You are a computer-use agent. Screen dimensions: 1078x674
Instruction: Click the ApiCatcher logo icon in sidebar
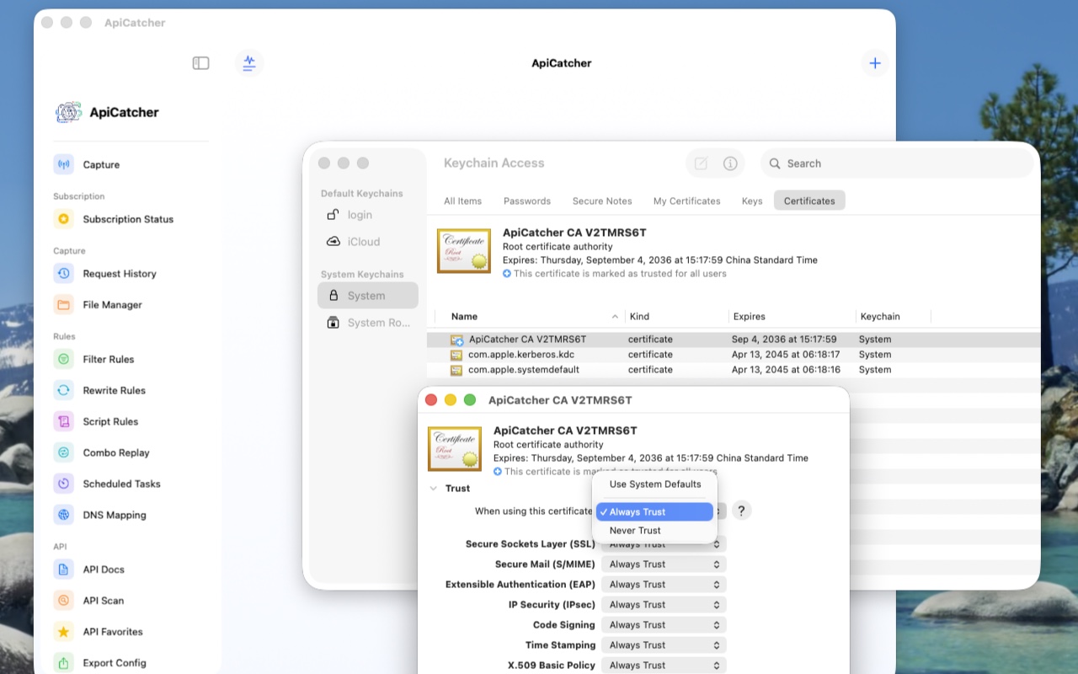[68, 112]
